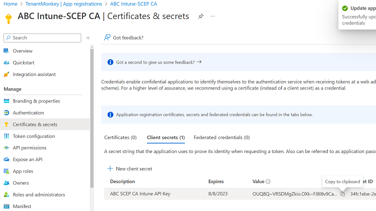Select the Branding & properties menu item
The width and height of the screenshot is (376, 211).
coord(36,101)
